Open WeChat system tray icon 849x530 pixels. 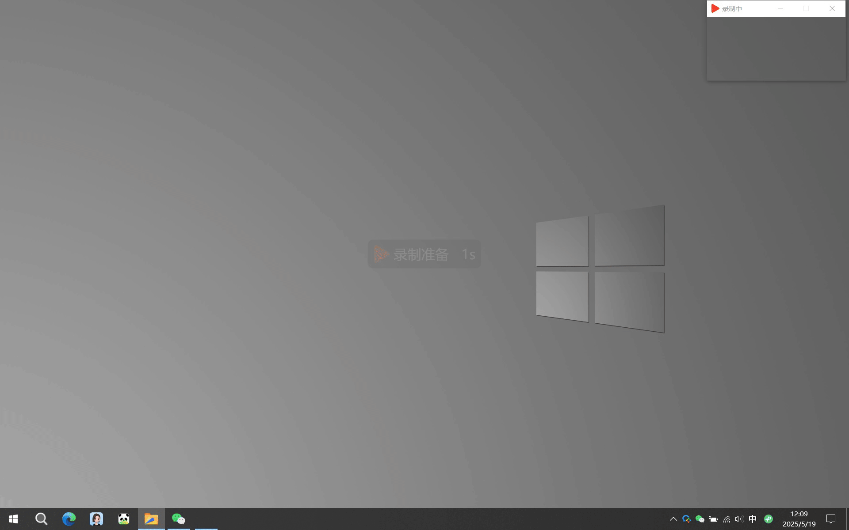coord(700,519)
